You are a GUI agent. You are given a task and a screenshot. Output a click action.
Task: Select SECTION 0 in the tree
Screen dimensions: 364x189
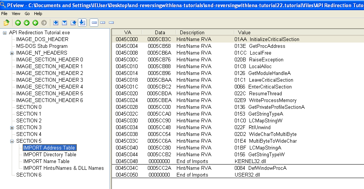tap(29, 107)
